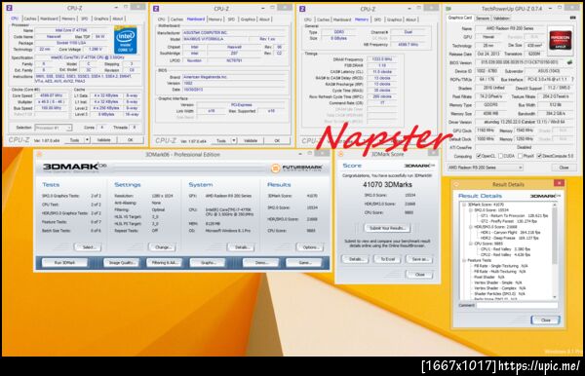Click the Result Details window title icon
The height and width of the screenshot is (376, 585).
[x=456, y=184]
